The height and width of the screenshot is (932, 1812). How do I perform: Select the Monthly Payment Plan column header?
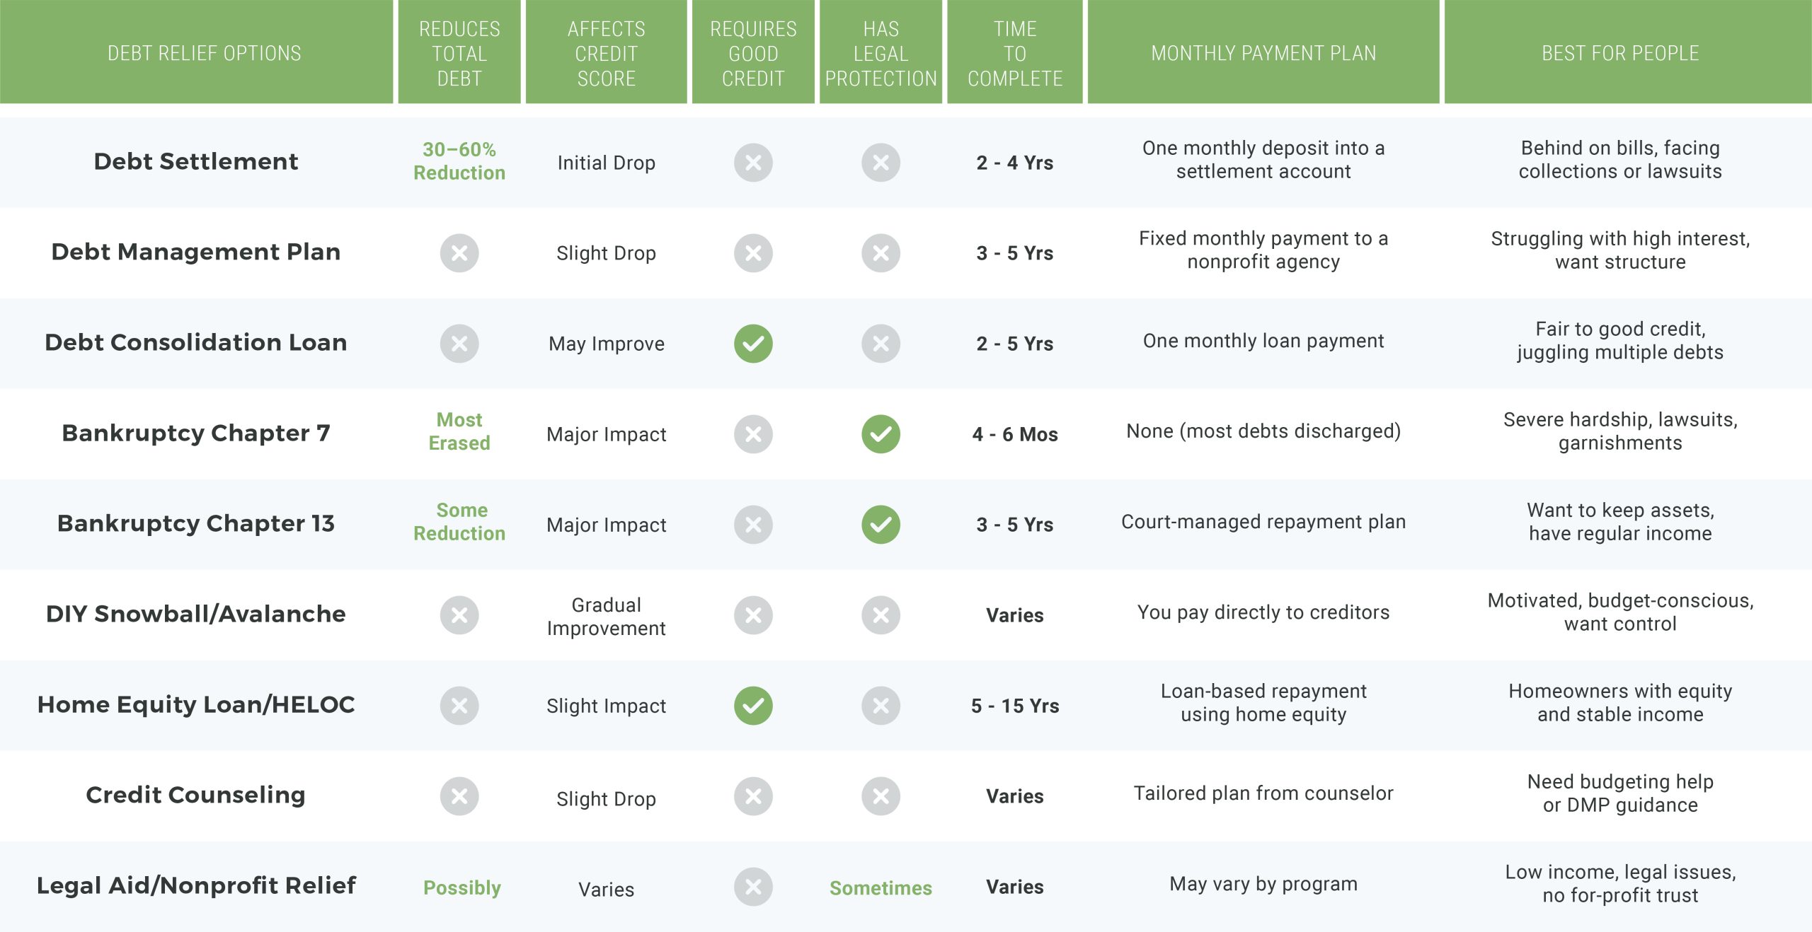1263,53
